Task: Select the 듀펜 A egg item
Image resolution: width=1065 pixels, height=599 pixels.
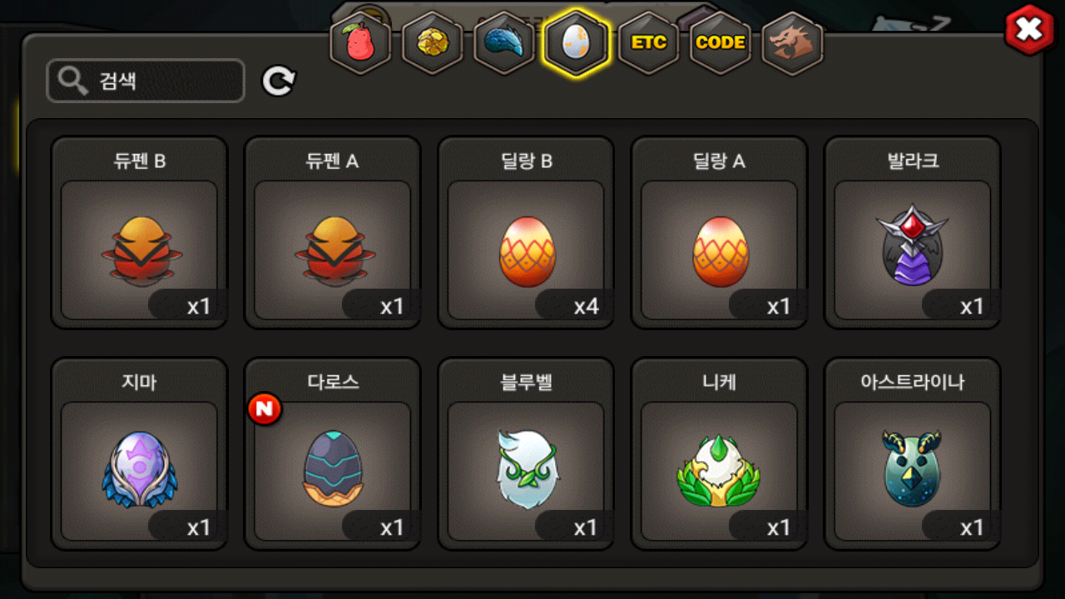Action: 333,233
